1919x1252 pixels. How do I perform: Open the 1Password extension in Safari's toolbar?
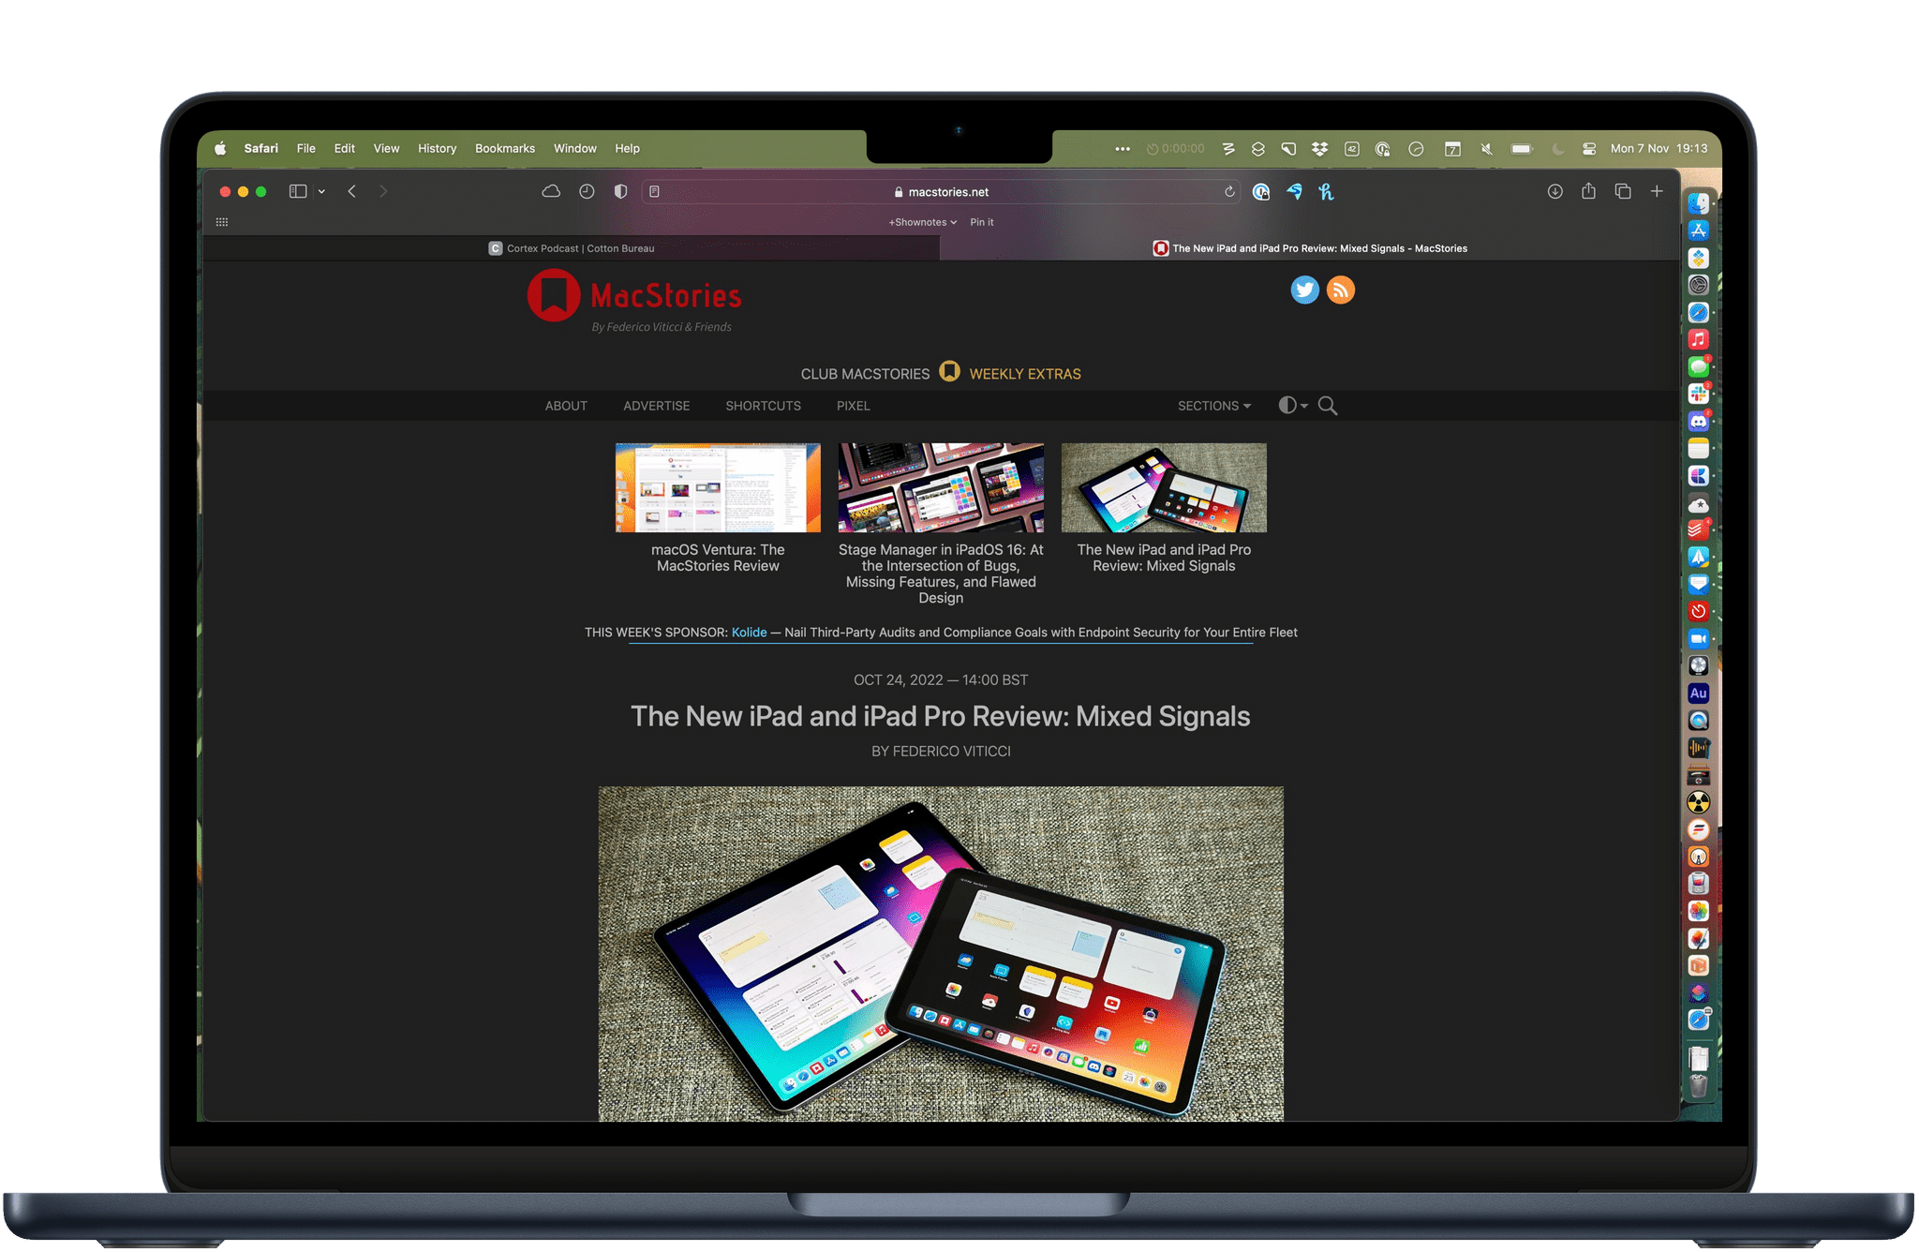coord(1261,192)
